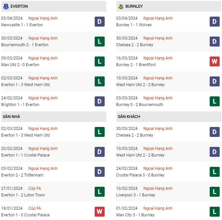This screenshot has height=220, width=222.
Task: Select the SÂN KHÁCH section header
Action: point(169,117)
